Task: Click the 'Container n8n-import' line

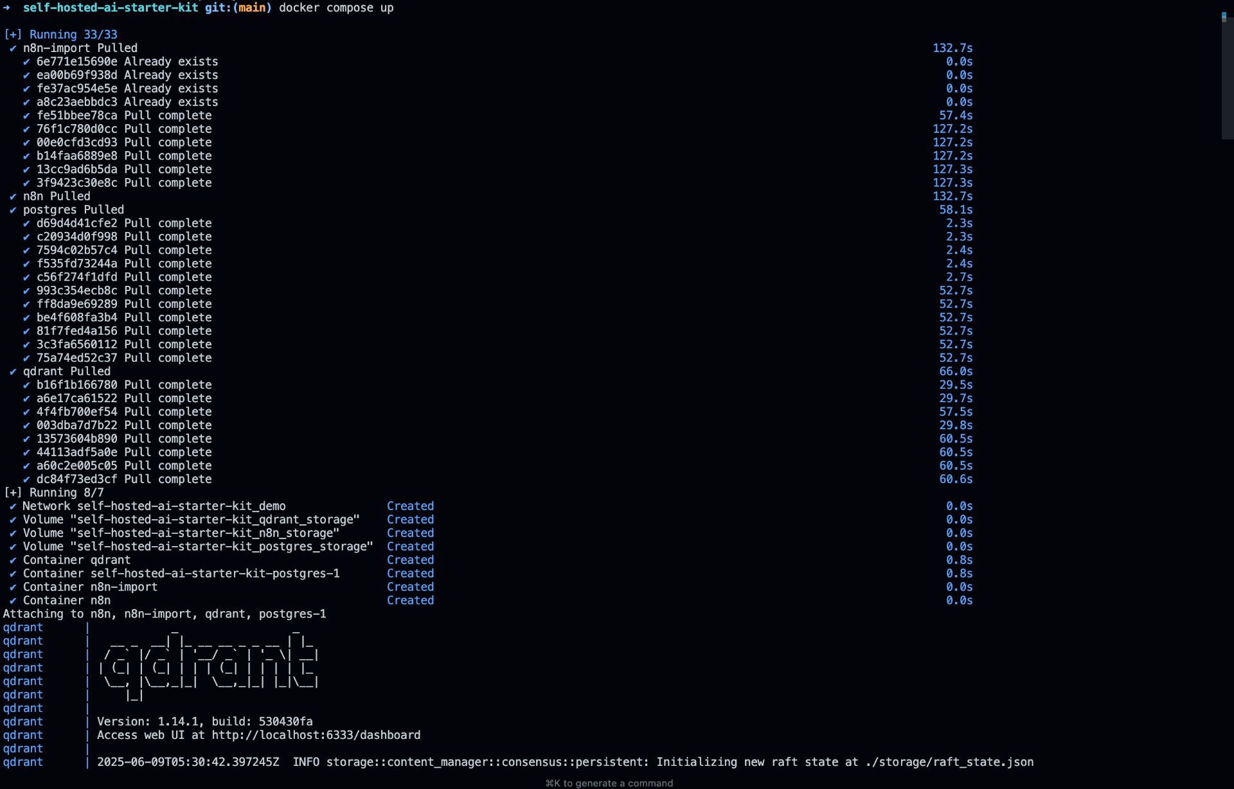Action: 90,588
